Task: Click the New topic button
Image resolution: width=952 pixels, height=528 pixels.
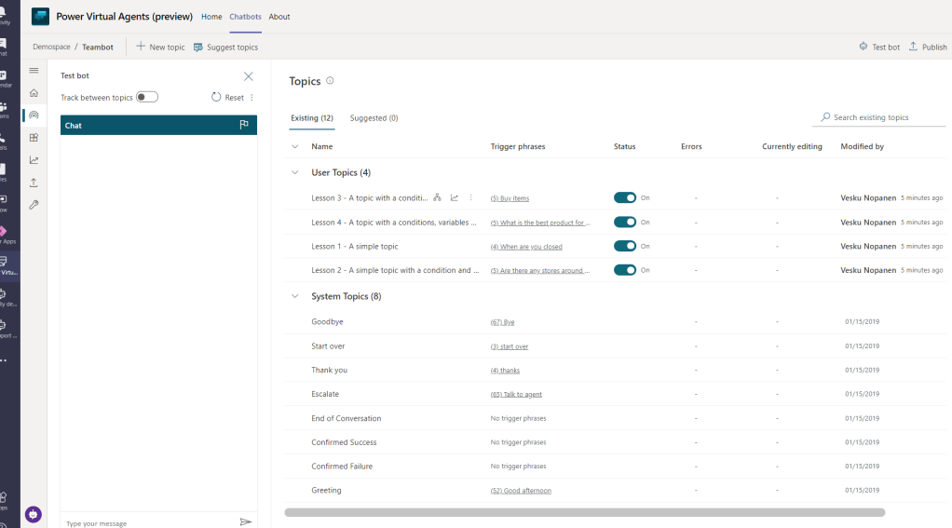Action: [x=160, y=47]
